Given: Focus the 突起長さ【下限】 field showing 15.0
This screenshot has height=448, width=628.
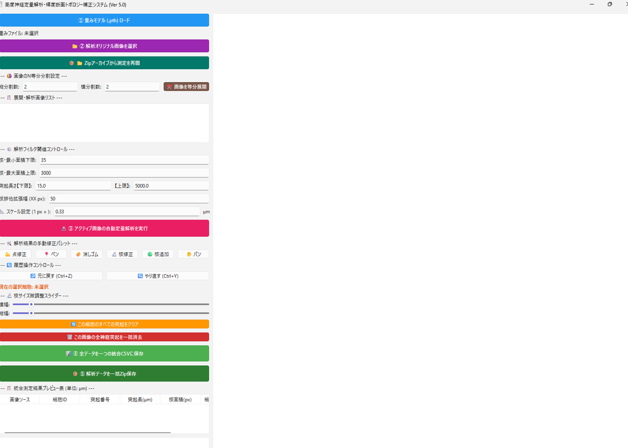Looking at the screenshot, I should click(73, 185).
